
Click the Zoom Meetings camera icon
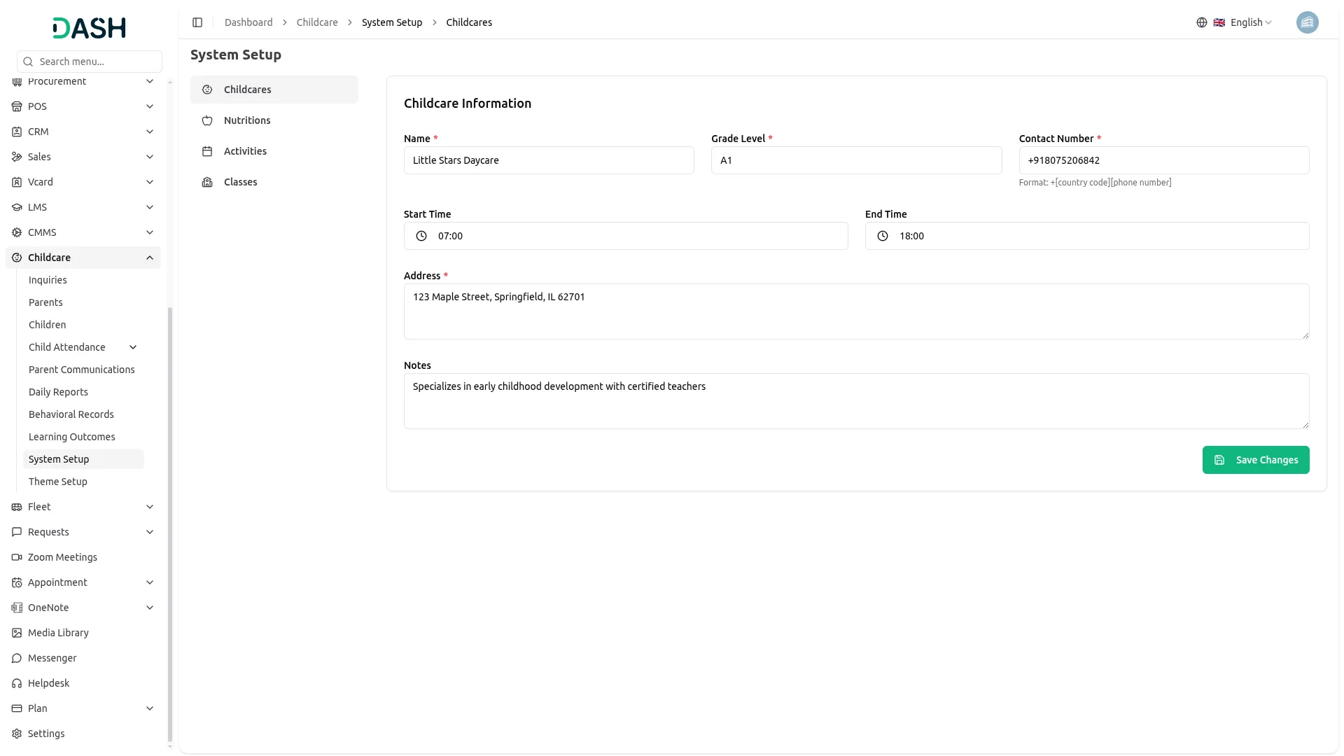coord(17,557)
